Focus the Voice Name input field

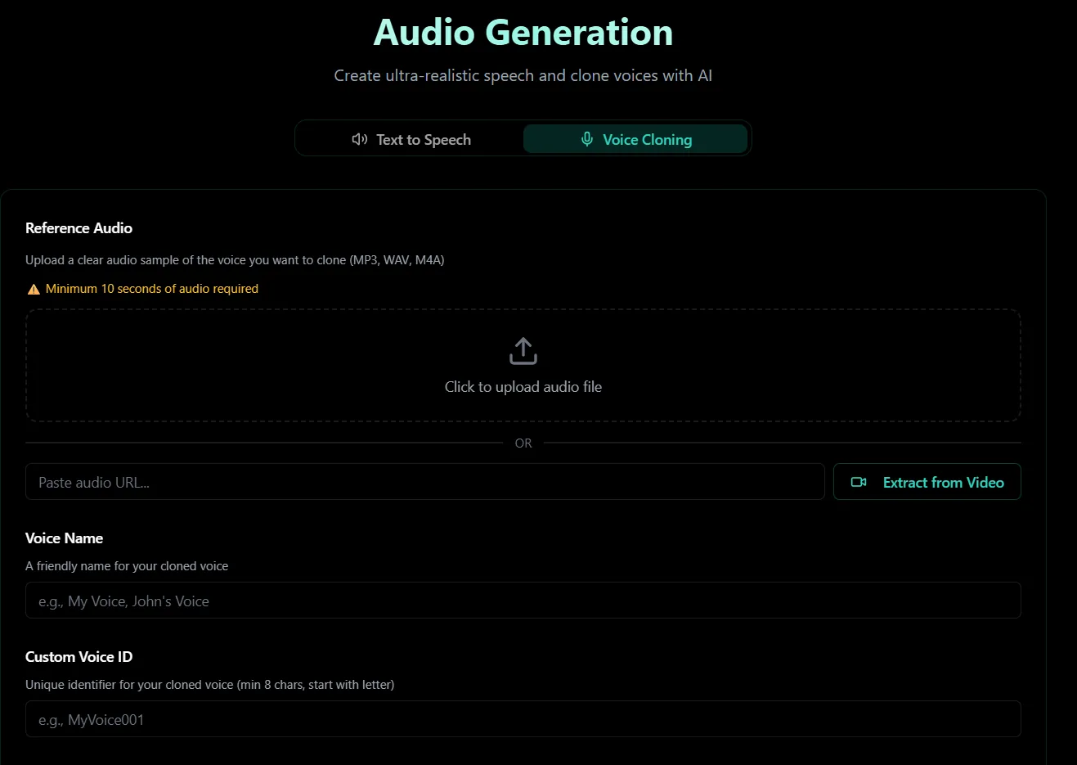pyautogui.click(x=523, y=601)
